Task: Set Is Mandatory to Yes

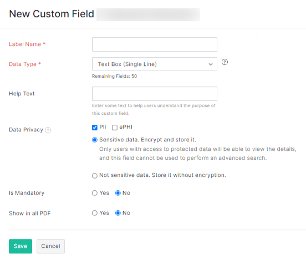Action: [95, 193]
